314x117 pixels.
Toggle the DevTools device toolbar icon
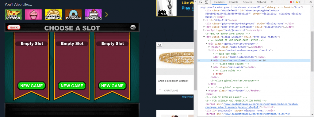coord(206,2)
